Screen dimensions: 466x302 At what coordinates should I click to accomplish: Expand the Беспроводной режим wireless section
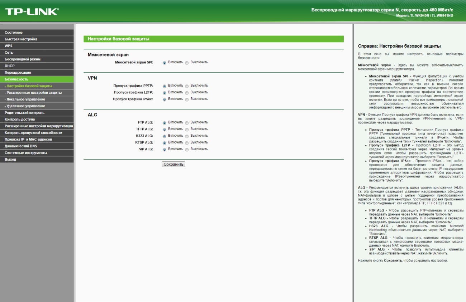pyautogui.click(x=23, y=59)
